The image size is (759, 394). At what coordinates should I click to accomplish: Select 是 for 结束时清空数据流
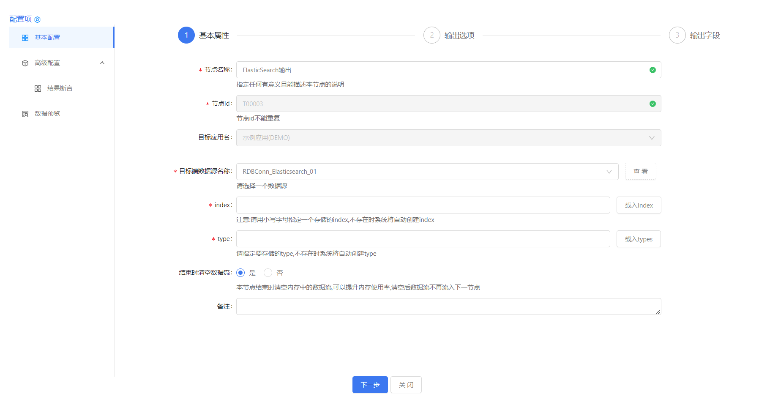click(240, 273)
